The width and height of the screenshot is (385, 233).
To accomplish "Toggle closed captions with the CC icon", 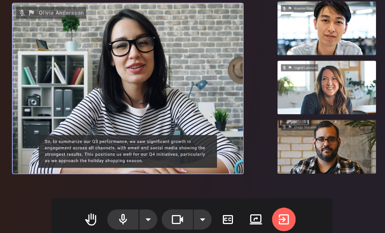I will click(x=228, y=219).
